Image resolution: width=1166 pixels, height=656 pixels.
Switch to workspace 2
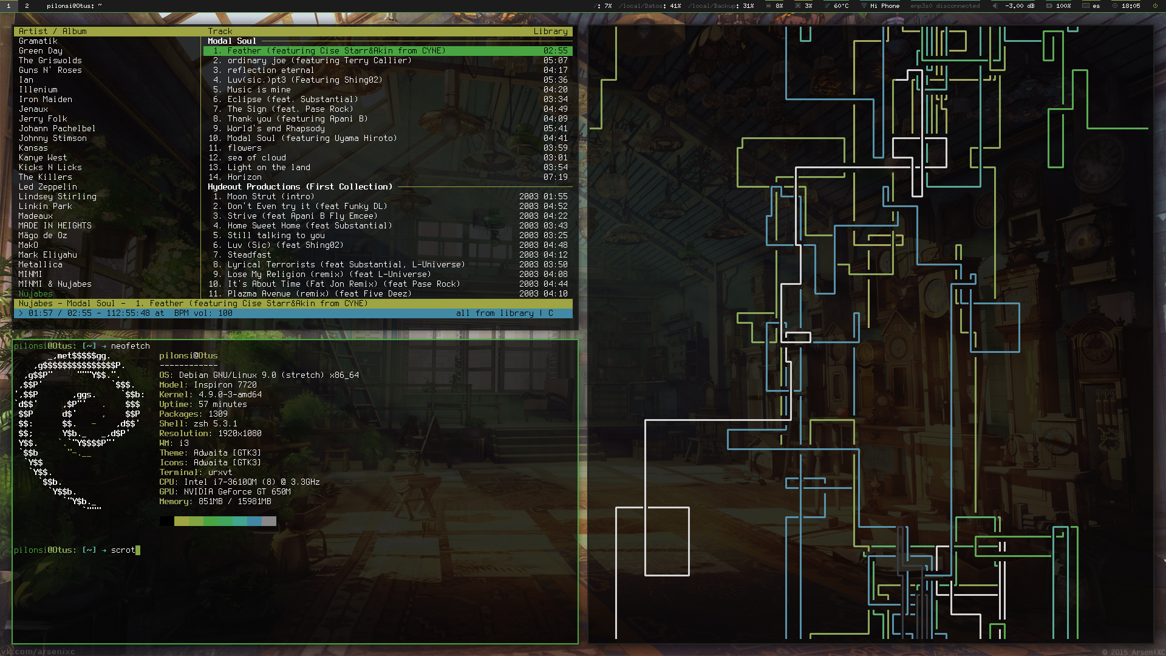pyautogui.click(x=27, y=5)
